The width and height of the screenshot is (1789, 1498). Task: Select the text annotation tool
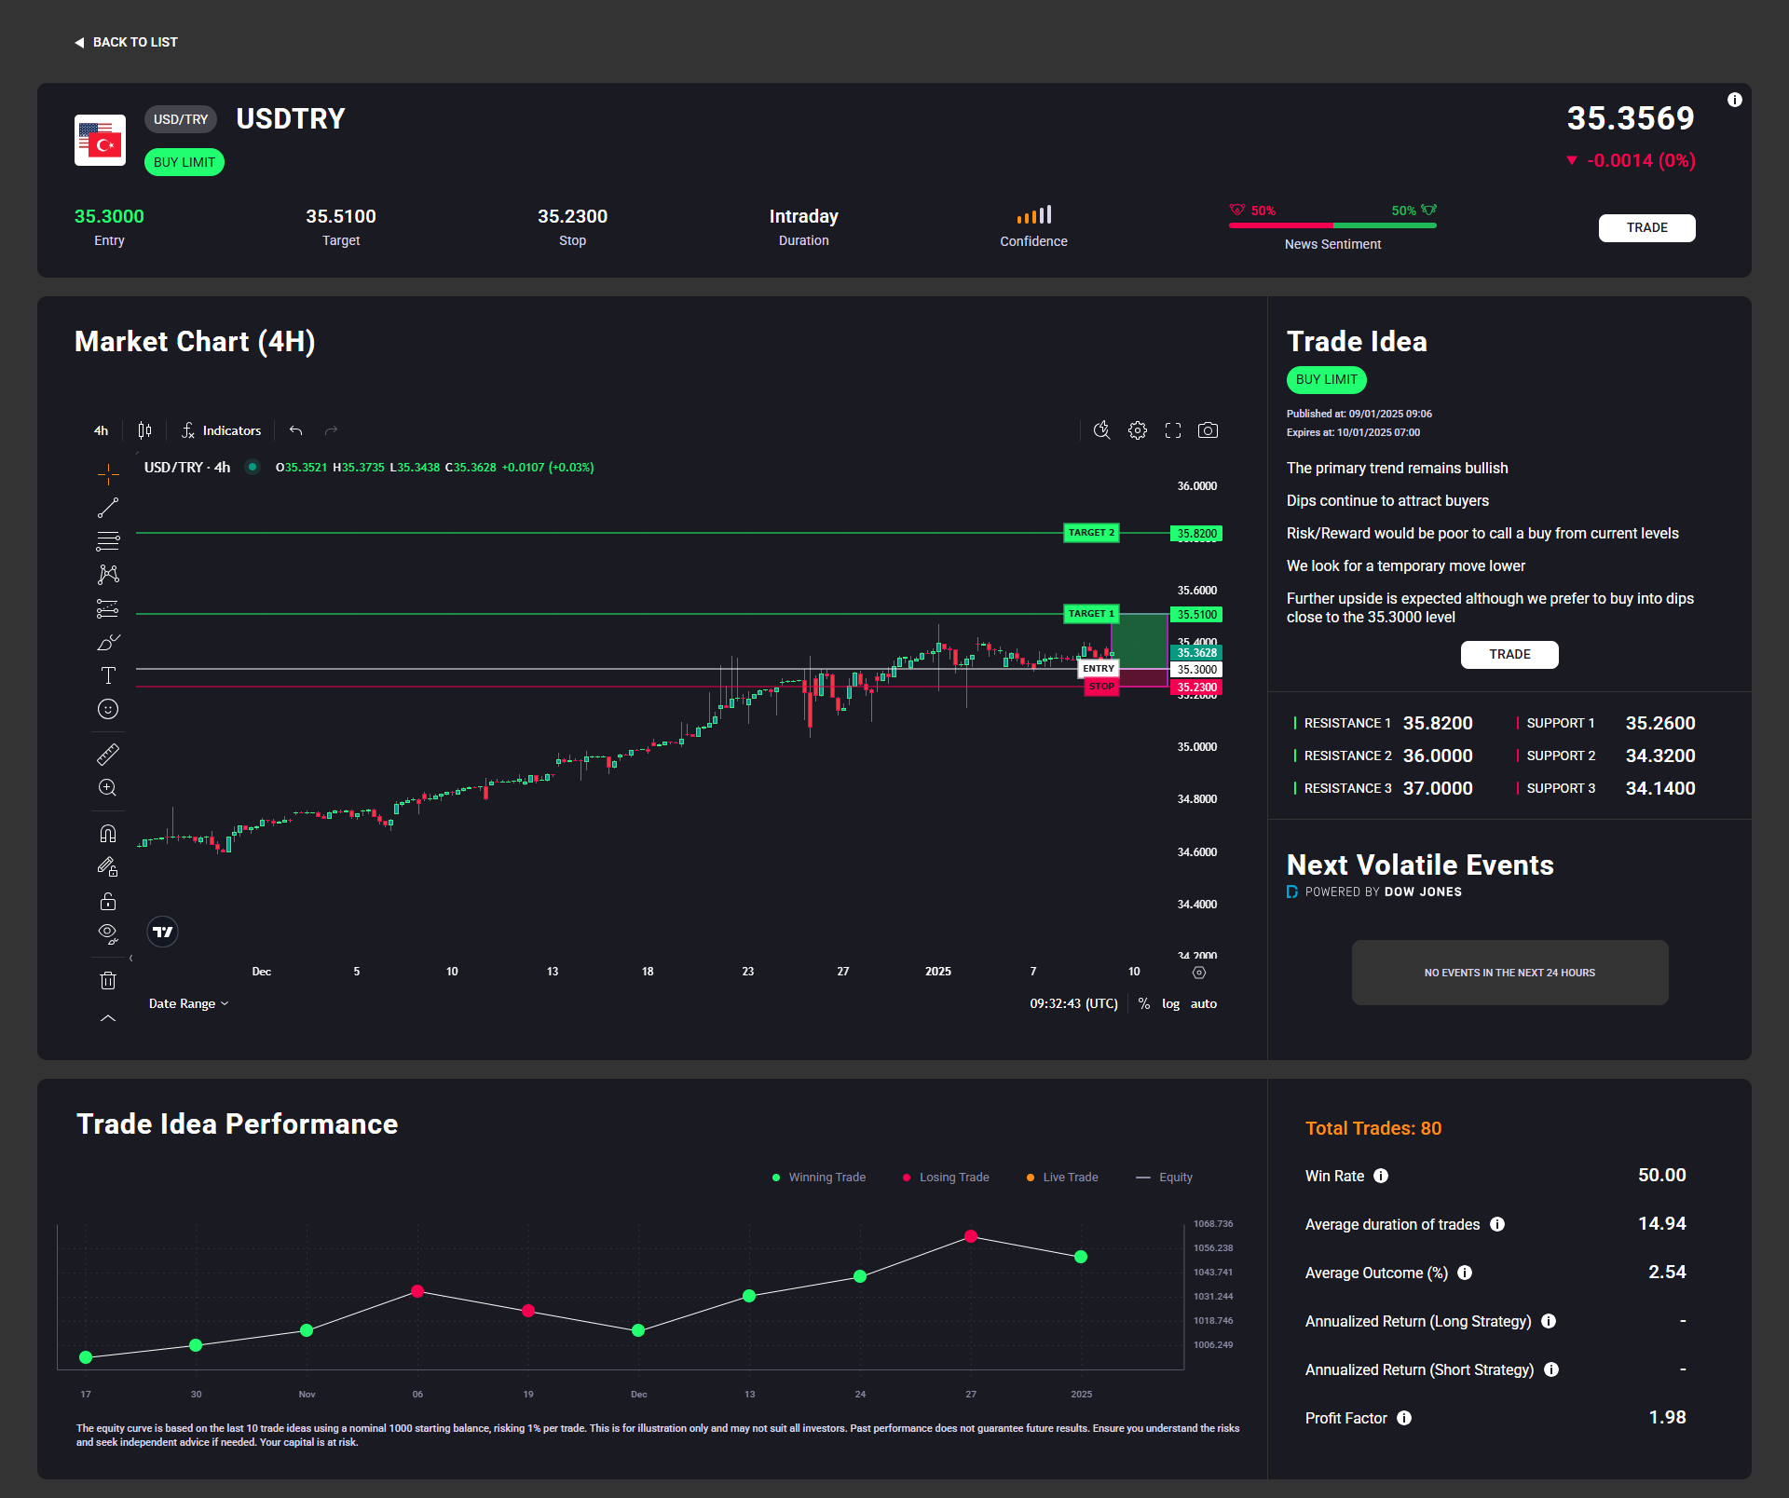point(108,675)
